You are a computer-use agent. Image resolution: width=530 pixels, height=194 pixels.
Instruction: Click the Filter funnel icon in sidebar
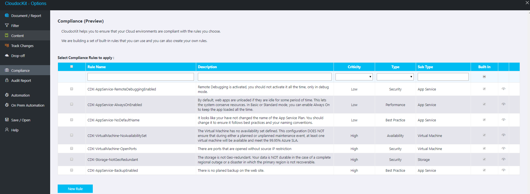(7, 25)
